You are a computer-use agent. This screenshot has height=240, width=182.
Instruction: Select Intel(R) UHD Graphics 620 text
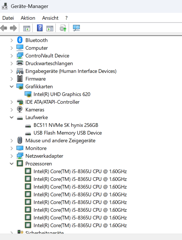pyautogui.click(x=62, y=94)
